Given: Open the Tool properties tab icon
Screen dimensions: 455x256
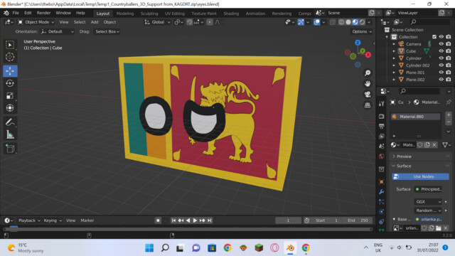Looking at the screenshot, I should [x=382, y=104].
